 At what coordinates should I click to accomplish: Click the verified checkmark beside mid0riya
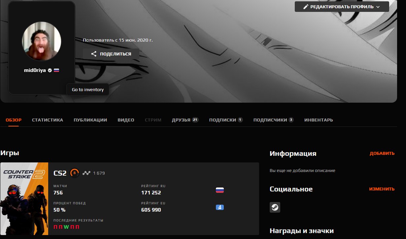pos(50,70)
